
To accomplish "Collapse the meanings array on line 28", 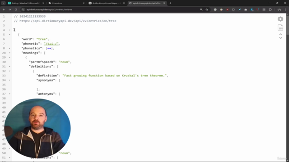I will pos(9,53).
